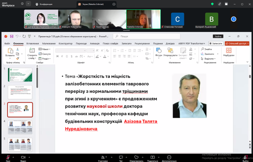The height and width of the screenshot is (162, 253).
Task: Switch to the Вставлення ribbon tab
Action: (32, 44)
